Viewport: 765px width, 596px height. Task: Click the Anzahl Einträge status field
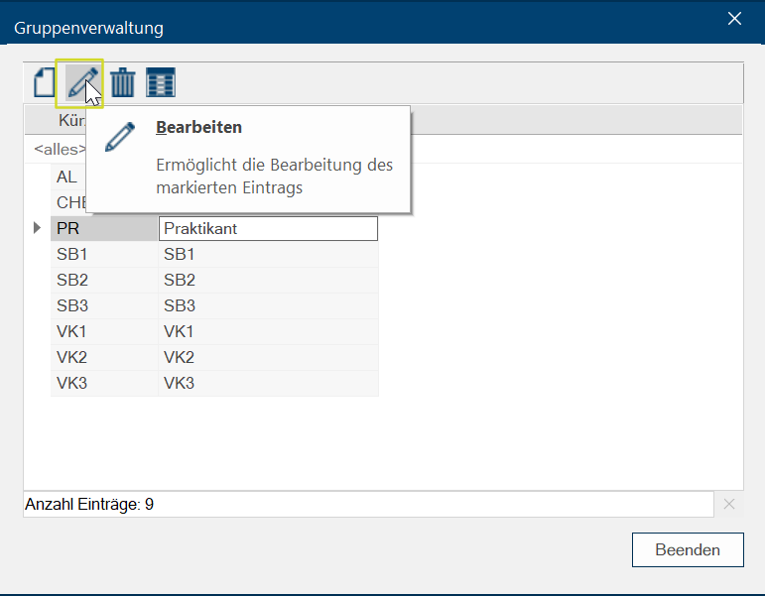(x=367, y=504)
